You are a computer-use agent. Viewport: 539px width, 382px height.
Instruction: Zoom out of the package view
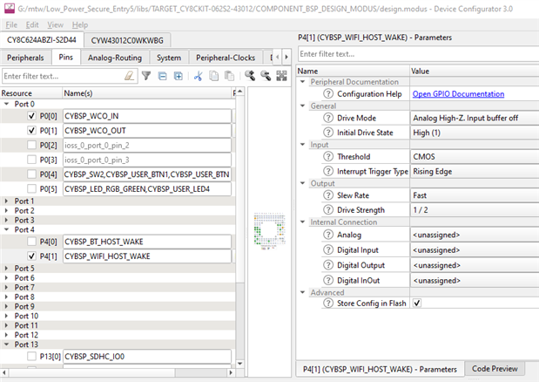click(266, 76)
